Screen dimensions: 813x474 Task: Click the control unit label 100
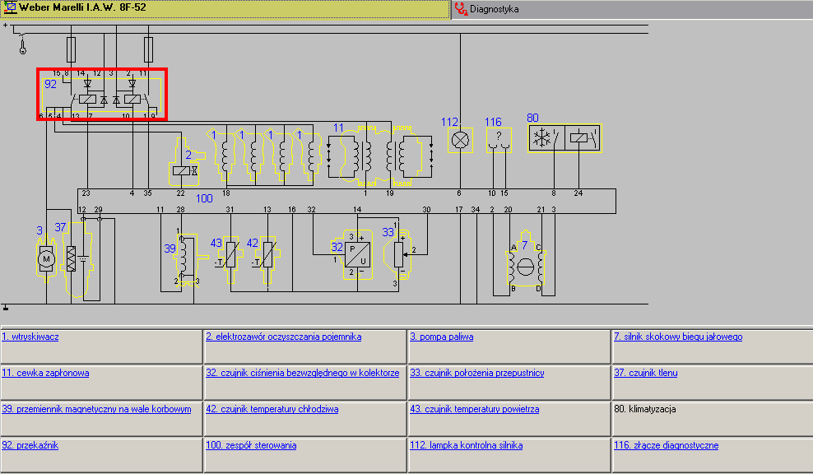204,198
